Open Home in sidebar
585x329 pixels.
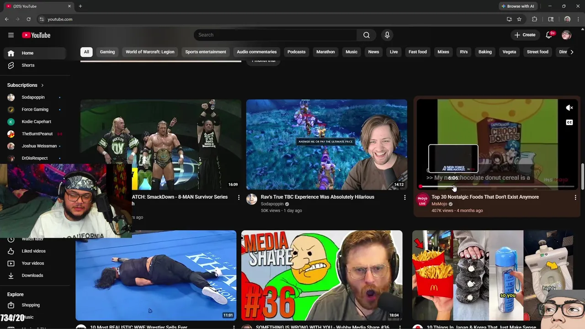click(35, 53)
